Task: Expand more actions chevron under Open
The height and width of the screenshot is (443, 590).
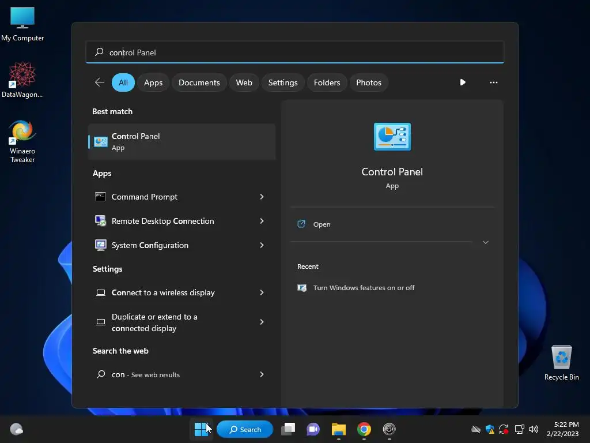Action: pyautogui.click(x=485, y=242)
